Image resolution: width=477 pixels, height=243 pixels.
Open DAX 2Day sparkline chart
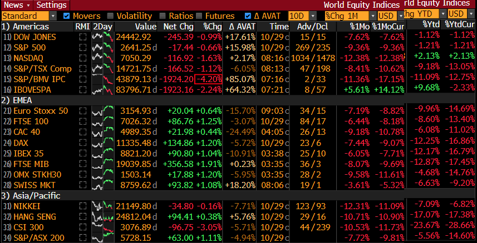pos(103,143)
